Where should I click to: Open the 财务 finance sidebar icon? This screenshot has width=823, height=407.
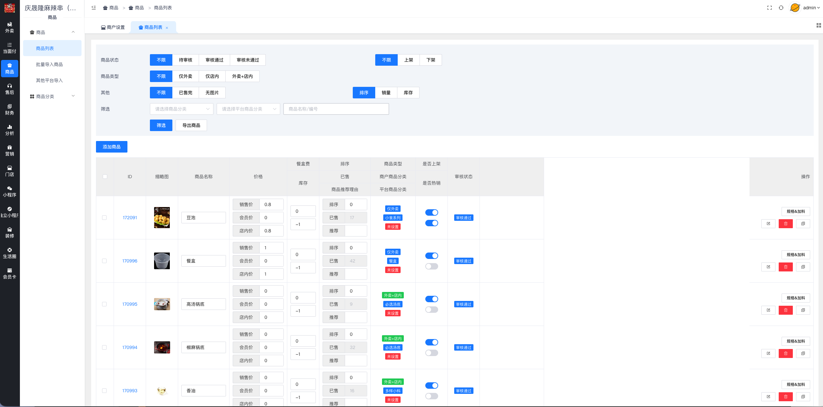pos(10,110)
